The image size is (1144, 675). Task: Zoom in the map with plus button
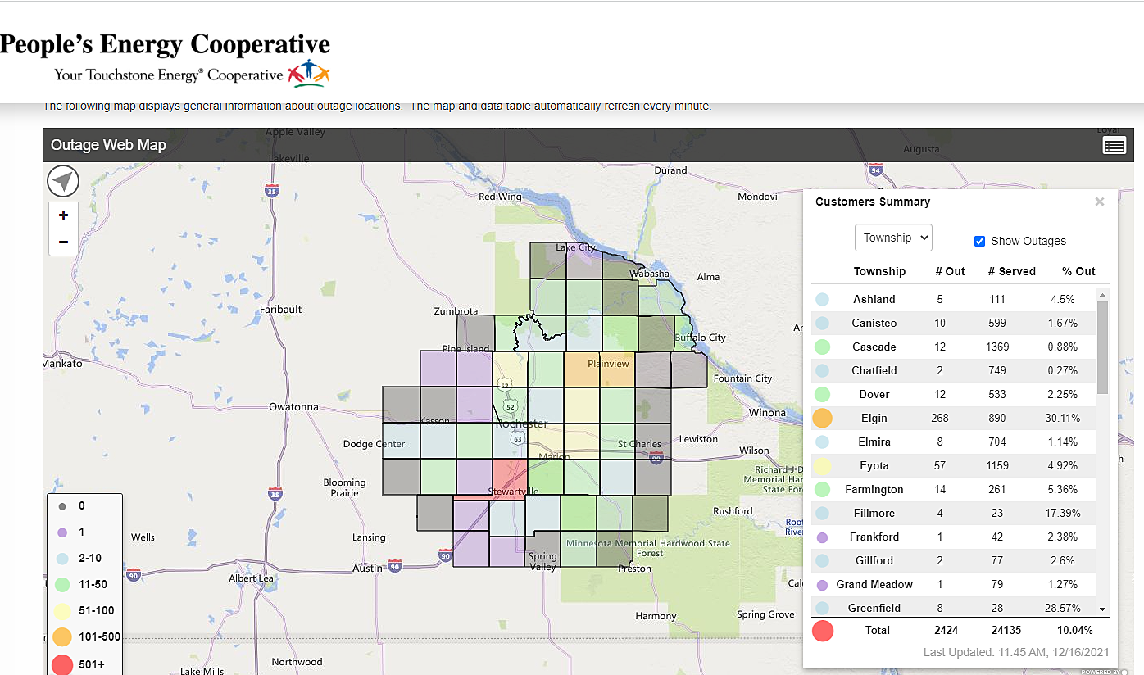[x=63, y=216]
